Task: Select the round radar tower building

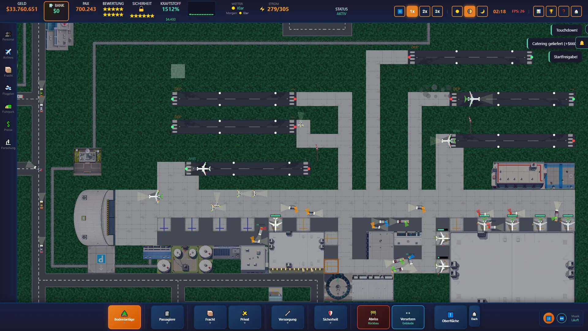Action: [338, 287]
